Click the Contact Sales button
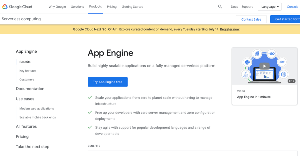Image resolution: width=300 pixels, height=156 pixels. tap(251, 19)
